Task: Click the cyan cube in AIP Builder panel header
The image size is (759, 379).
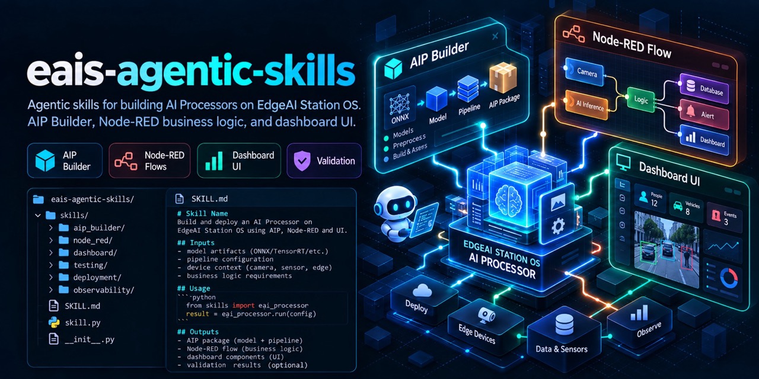Action: (x=393, y=68)
